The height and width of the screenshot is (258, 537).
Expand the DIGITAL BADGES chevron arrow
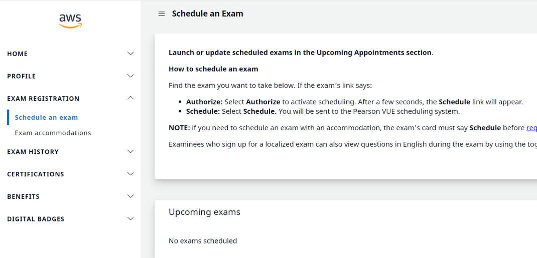130,219
